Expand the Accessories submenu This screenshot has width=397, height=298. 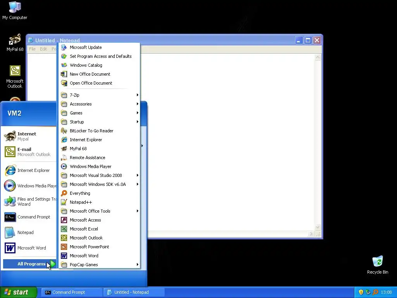[99, 104]
